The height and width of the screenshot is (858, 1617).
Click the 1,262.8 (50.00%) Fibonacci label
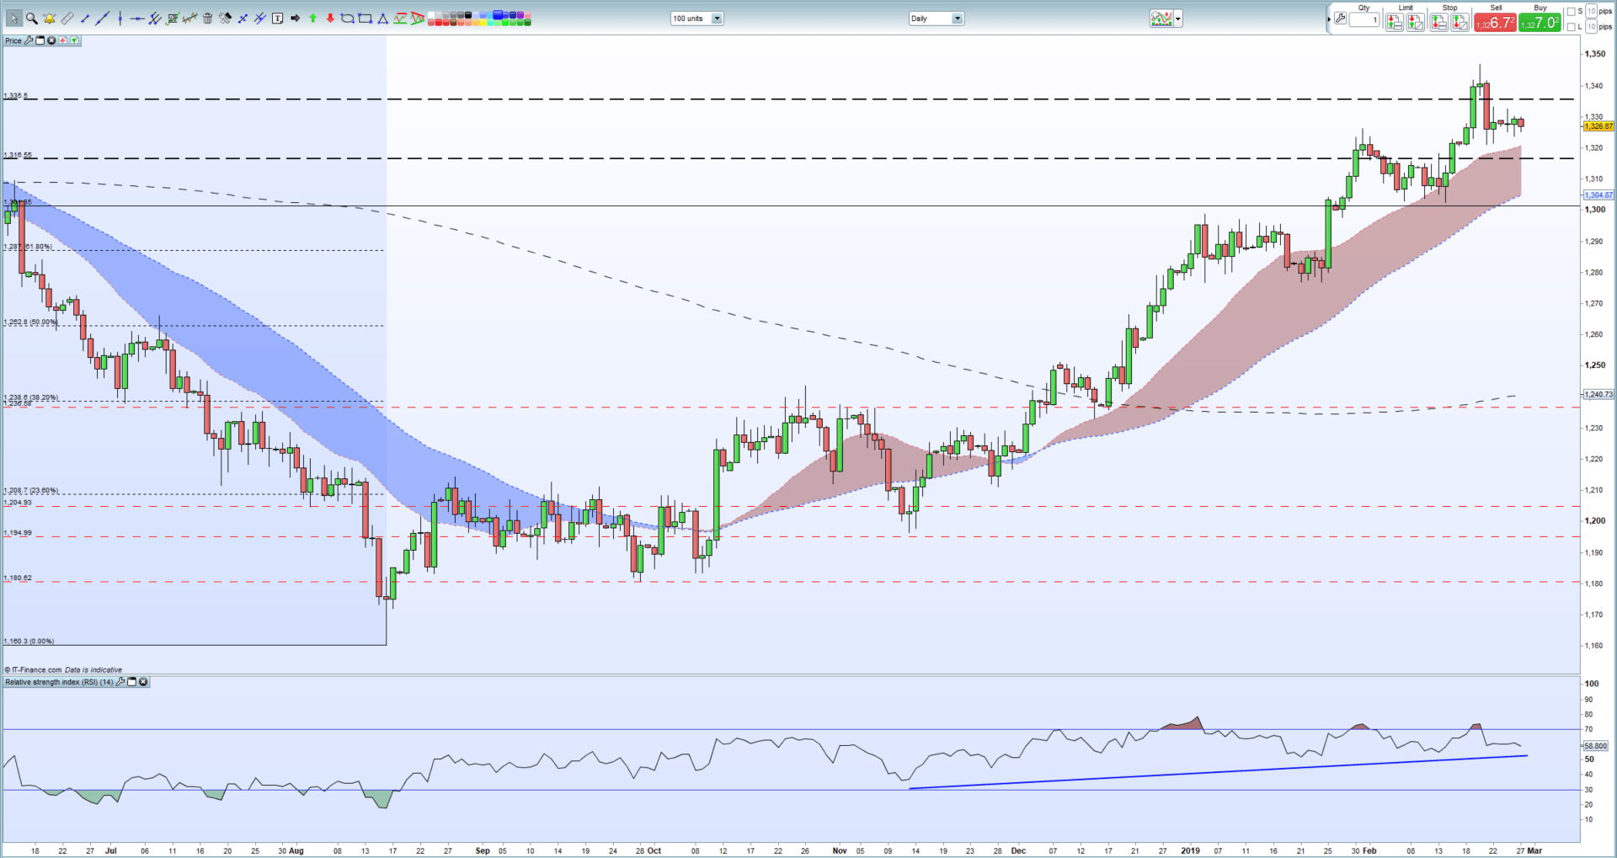(30, 322)
